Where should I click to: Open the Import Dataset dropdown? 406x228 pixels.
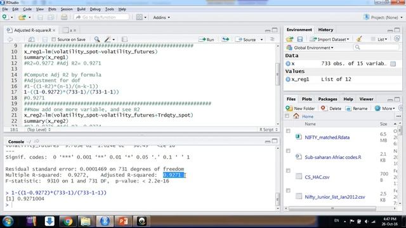click(330, 39)
